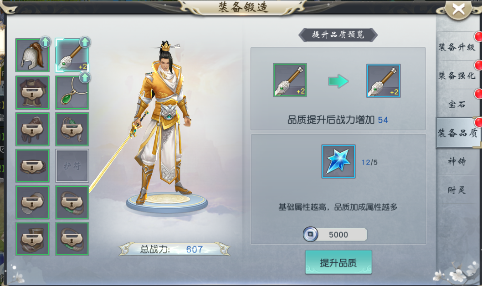
Task: Click the silver coin cost 5000 field
Action: pos(335,235)
